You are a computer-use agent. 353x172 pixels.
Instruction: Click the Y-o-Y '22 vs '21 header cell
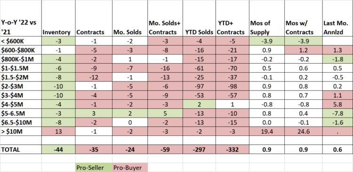coord(21,18)
